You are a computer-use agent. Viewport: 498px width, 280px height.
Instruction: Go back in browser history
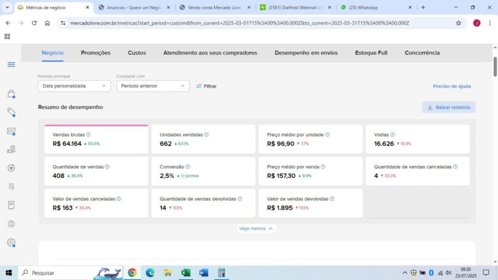click(8, 23)
